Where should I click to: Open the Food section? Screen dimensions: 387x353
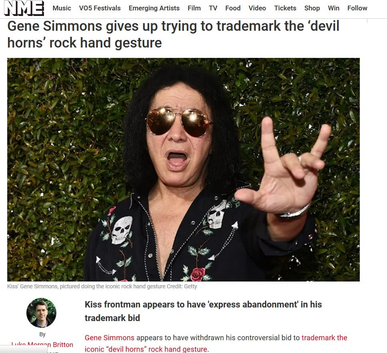coord(233,8)
